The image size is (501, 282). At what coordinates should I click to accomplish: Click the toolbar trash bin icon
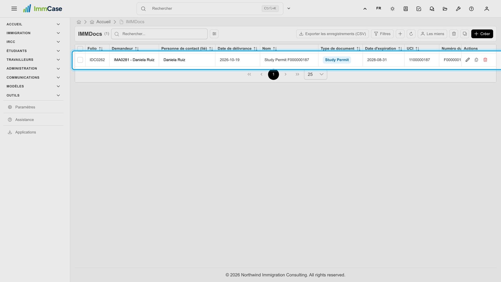(454, 34)
